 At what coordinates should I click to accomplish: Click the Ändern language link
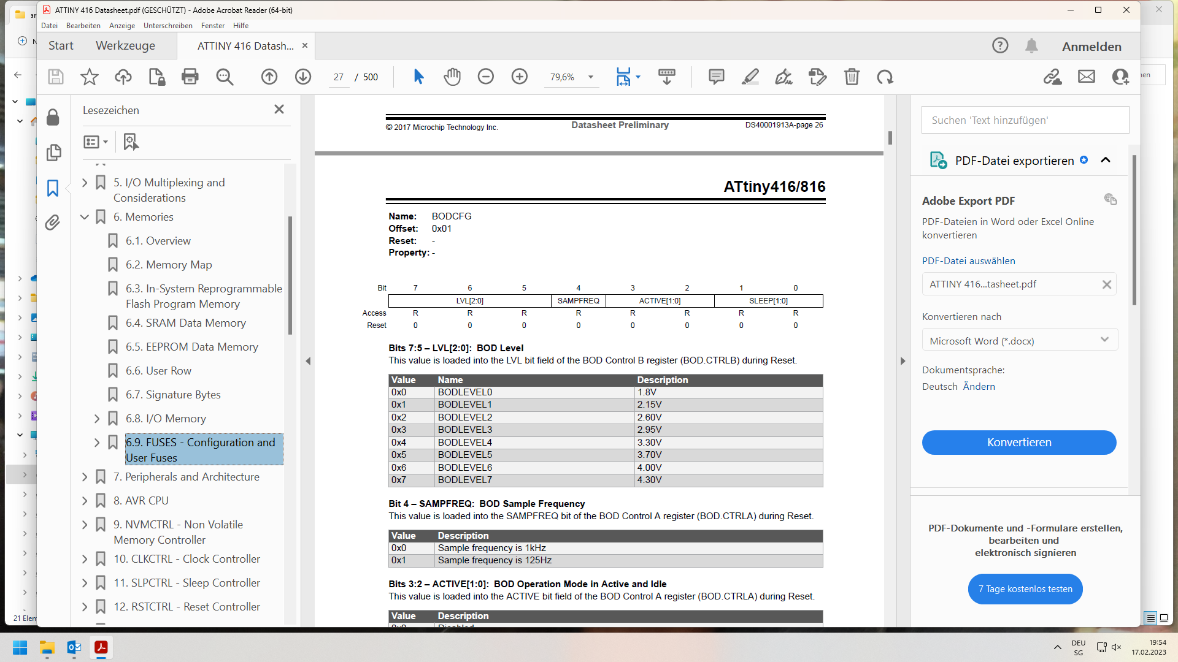[979, 386]
